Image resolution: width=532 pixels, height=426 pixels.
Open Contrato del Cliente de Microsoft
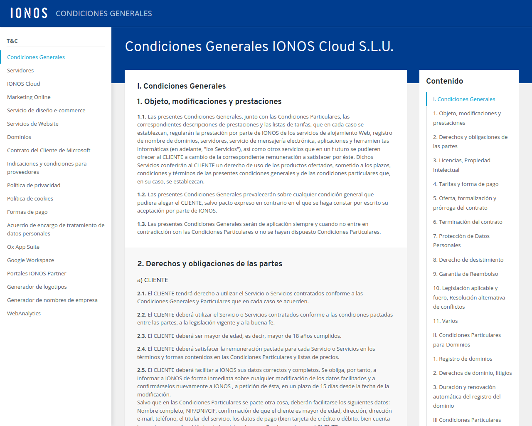pos(49,150)
